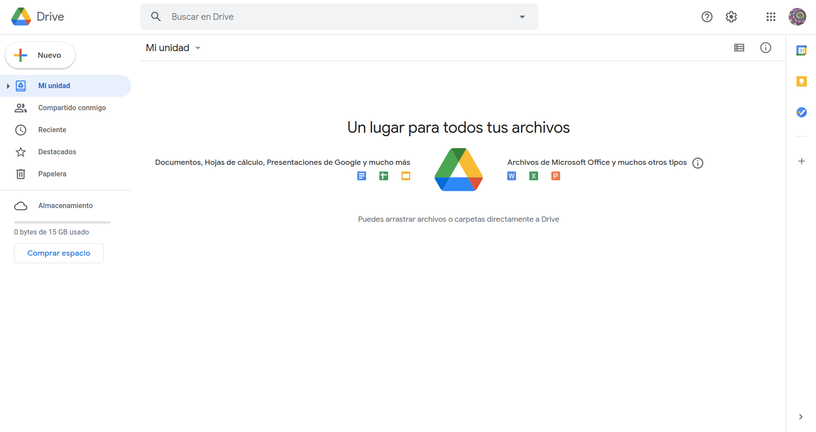Open Almacenamiento storage page
The width and height of the screenshot is (816, 432).
coord(66,206)
